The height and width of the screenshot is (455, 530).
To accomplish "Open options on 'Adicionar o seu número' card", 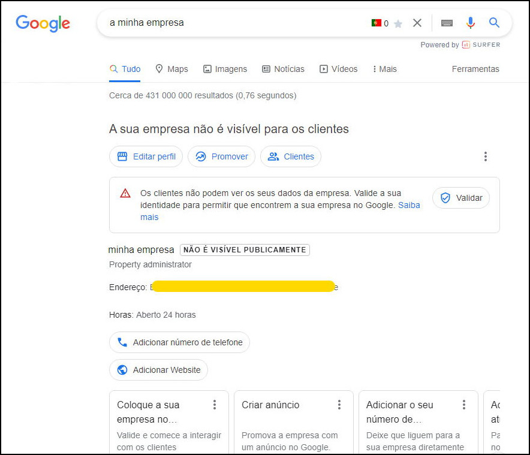I will [464, 405].
